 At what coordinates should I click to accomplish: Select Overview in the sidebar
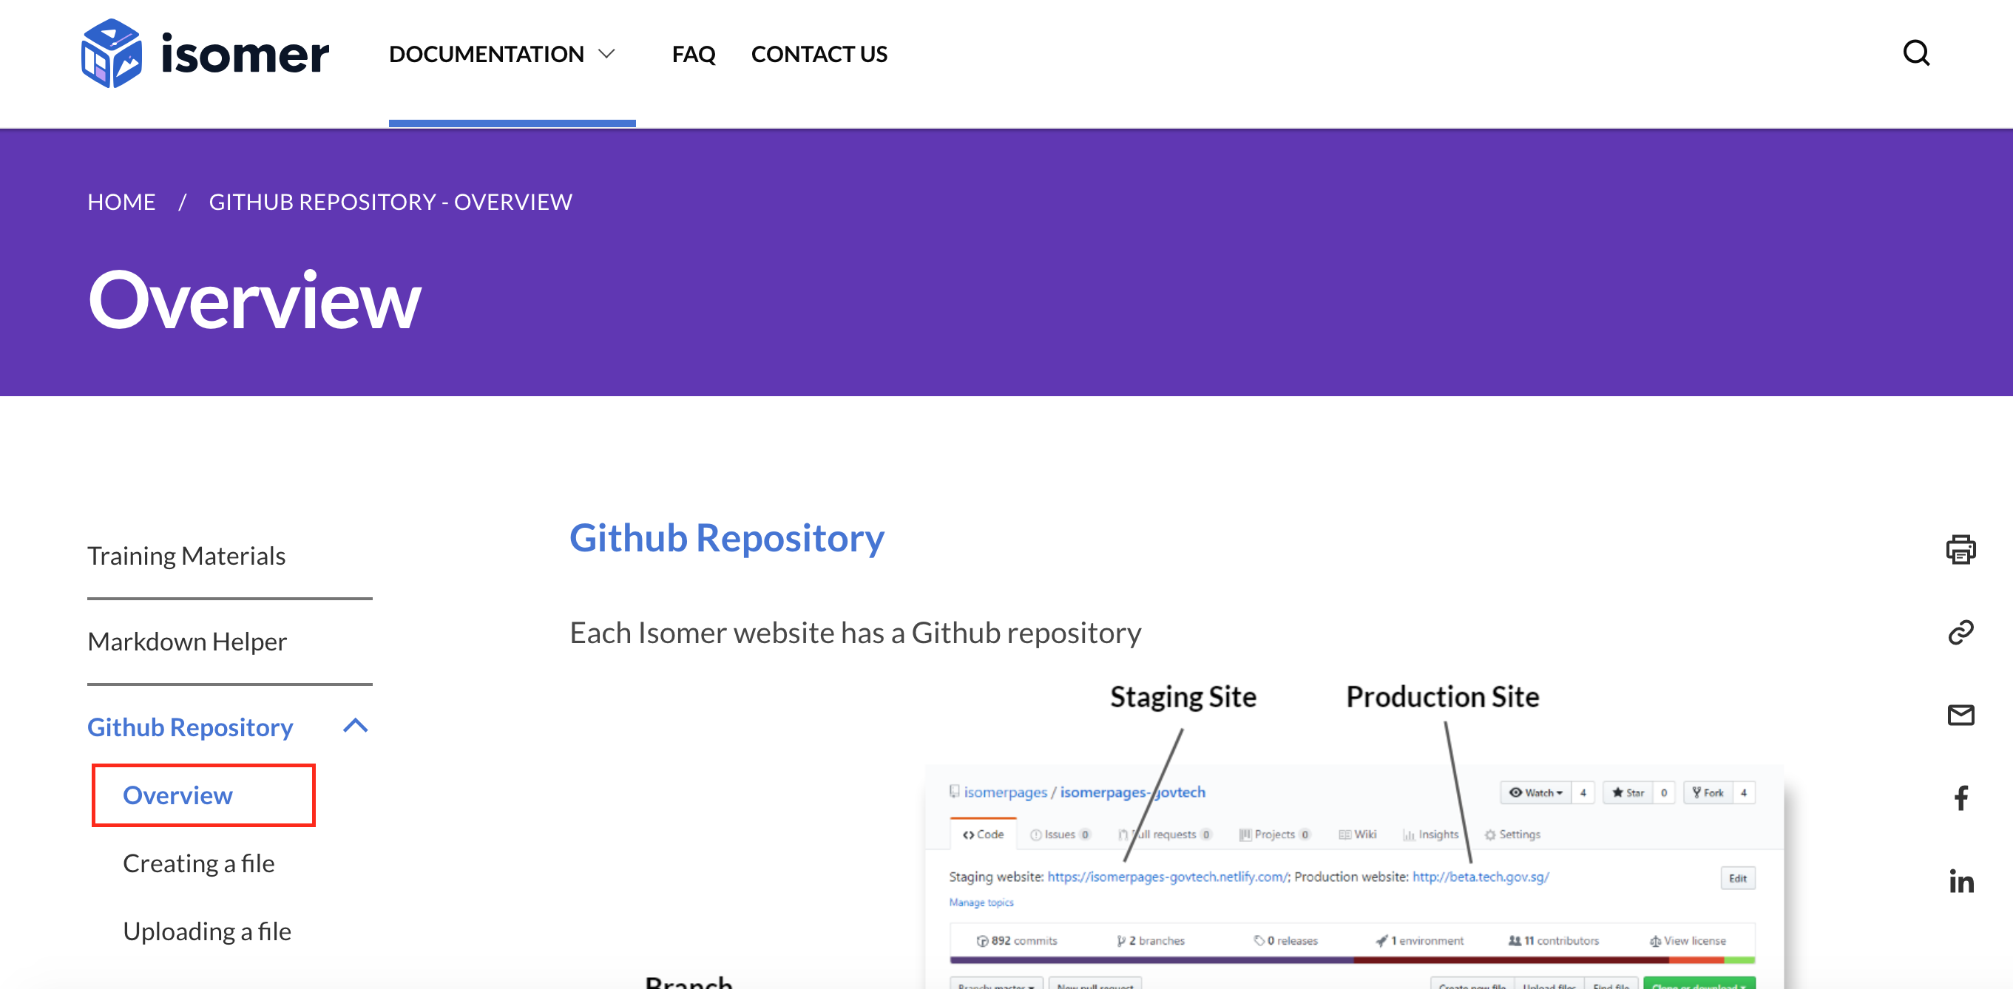(178, 795)
